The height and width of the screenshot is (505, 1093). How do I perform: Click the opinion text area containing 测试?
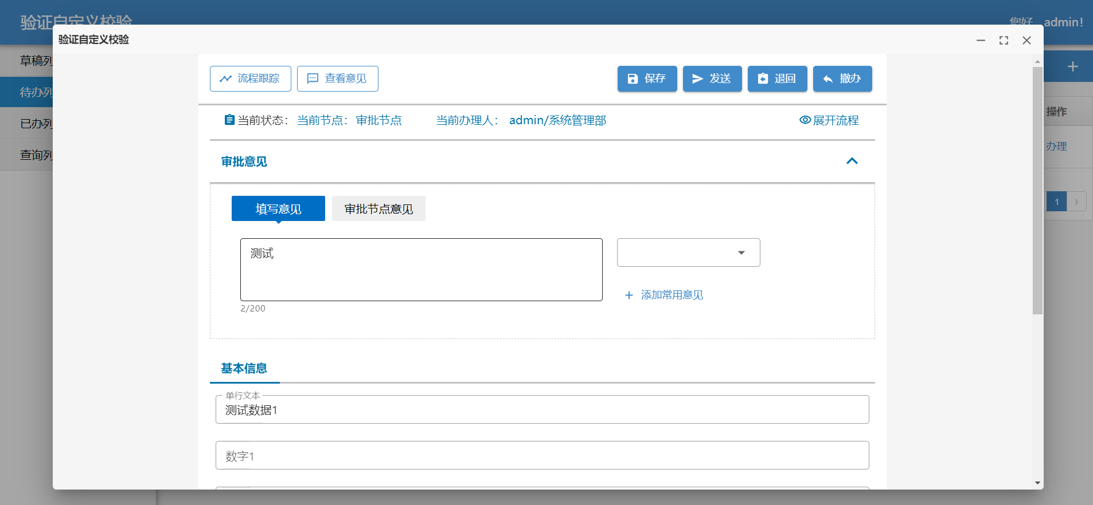tap(421, 270)
